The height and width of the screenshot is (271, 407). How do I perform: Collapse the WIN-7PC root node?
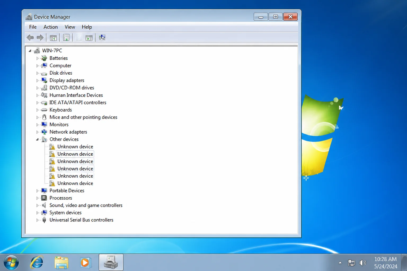[30, 51]
